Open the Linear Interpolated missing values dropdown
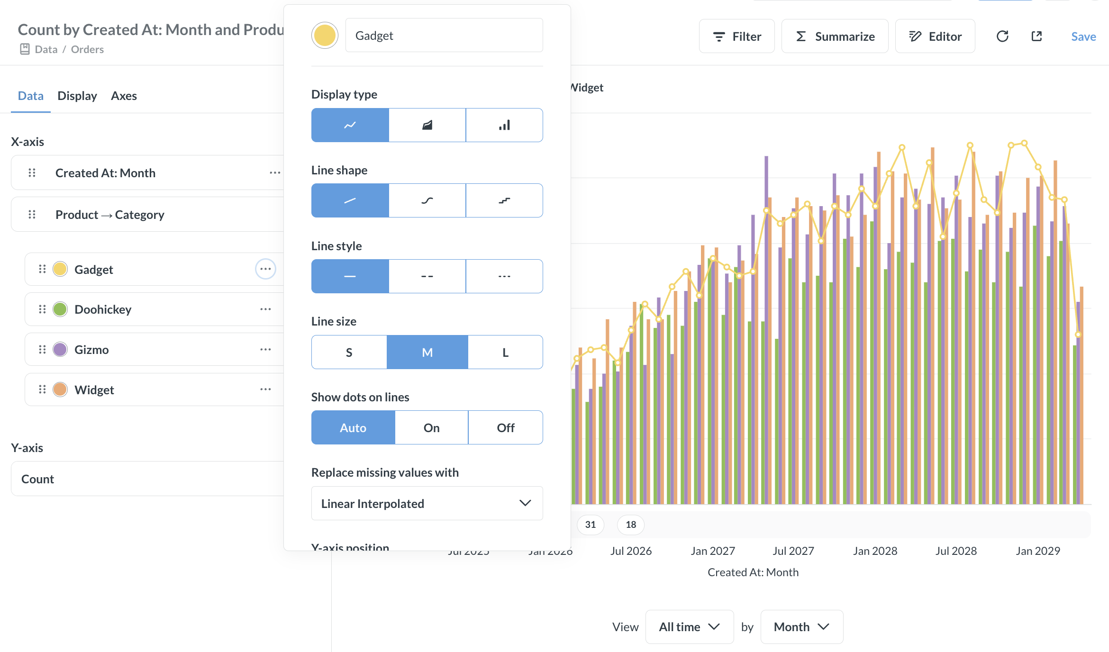Viewport: 1109px width, 652px height. pos(427,503)
